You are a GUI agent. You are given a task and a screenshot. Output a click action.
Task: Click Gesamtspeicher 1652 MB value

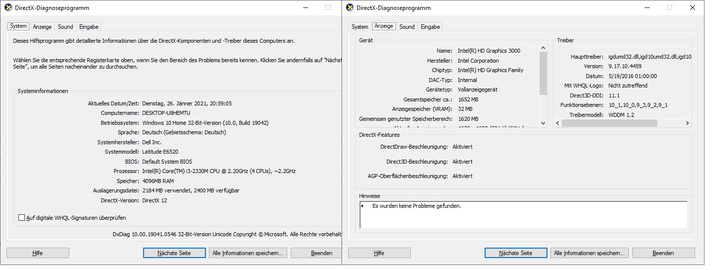[468, 99]
